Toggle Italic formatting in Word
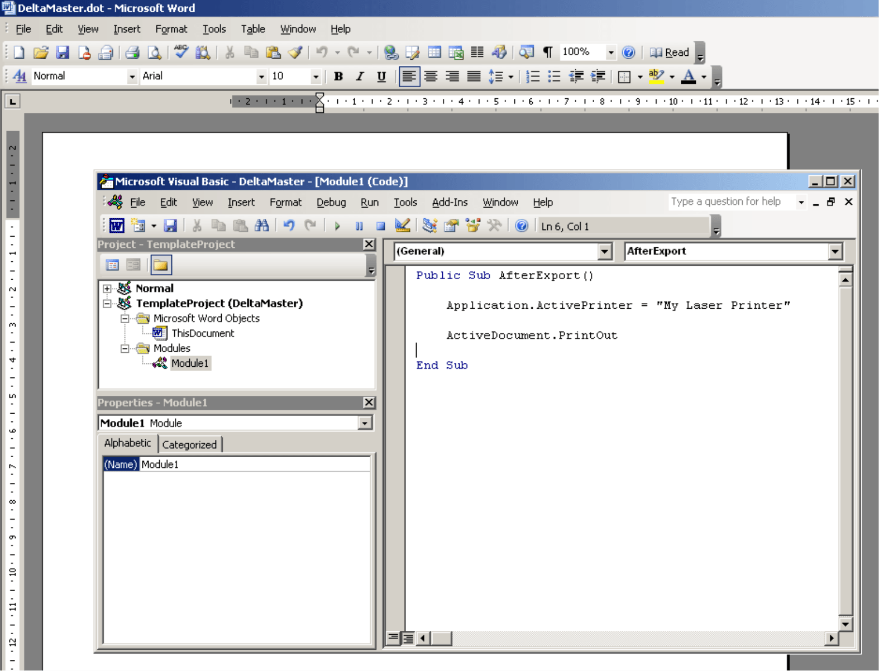 [360, 76]
